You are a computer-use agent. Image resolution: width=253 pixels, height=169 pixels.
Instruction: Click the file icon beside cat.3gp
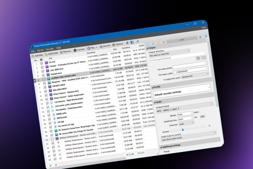pyautogui.click(x=55, y=123)
